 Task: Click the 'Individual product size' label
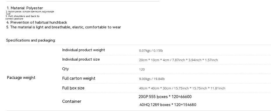[81, 59]
